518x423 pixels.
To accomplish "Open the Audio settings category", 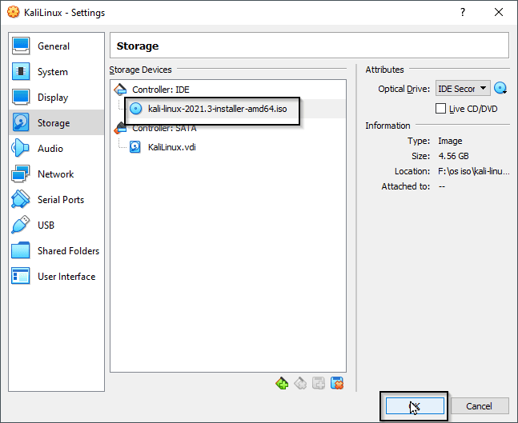I will (x=56, y=148).
